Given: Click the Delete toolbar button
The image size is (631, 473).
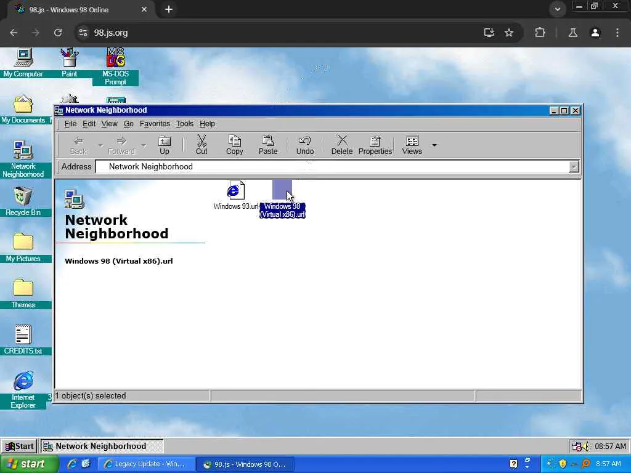Looking at the screenshot, I should coord(342,145).
